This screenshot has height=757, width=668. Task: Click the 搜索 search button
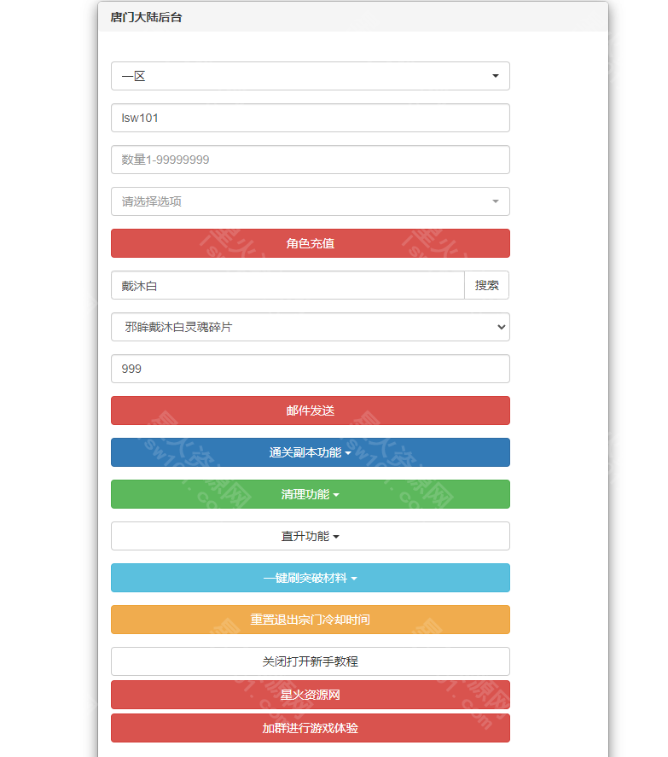click(x=487, y=285)
